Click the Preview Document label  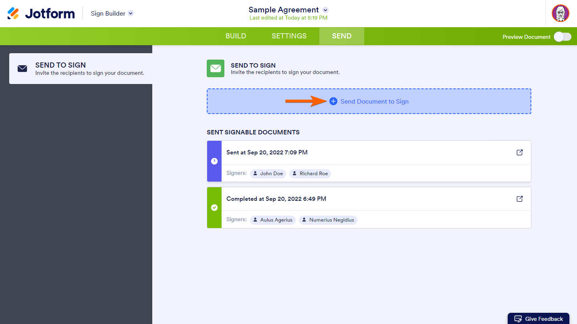527,37
